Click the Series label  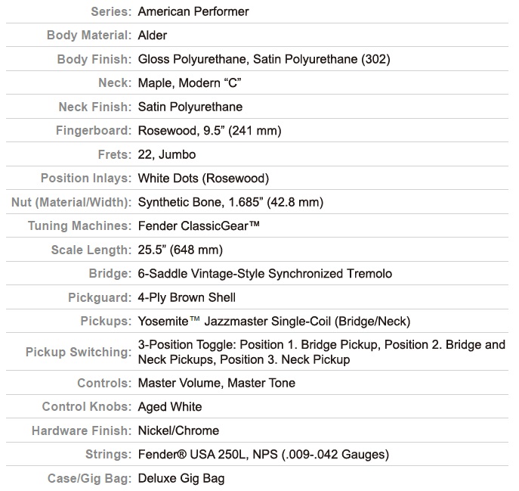pyautogui.click(x=111, y=11)
